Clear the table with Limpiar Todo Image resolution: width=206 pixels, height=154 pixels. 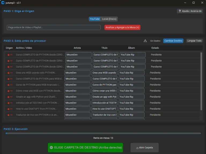click(194, 41)
